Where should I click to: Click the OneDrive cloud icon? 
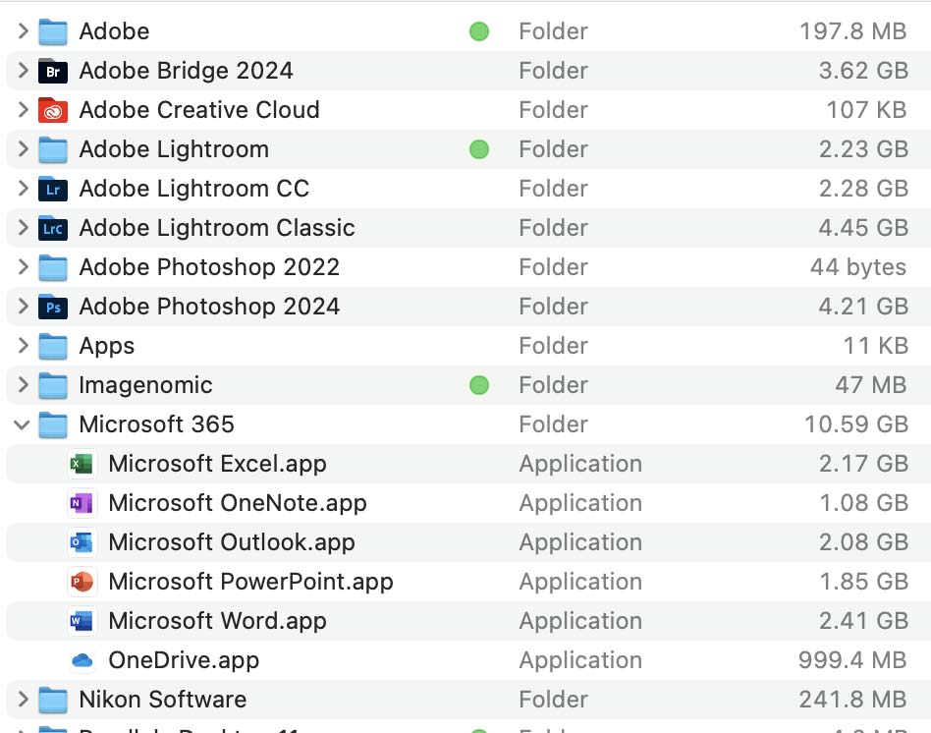coord(82,660)
